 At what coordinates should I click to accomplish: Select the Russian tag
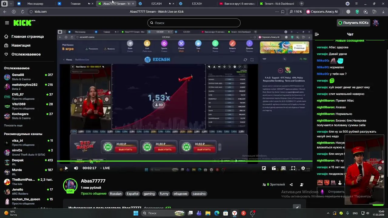116,193
